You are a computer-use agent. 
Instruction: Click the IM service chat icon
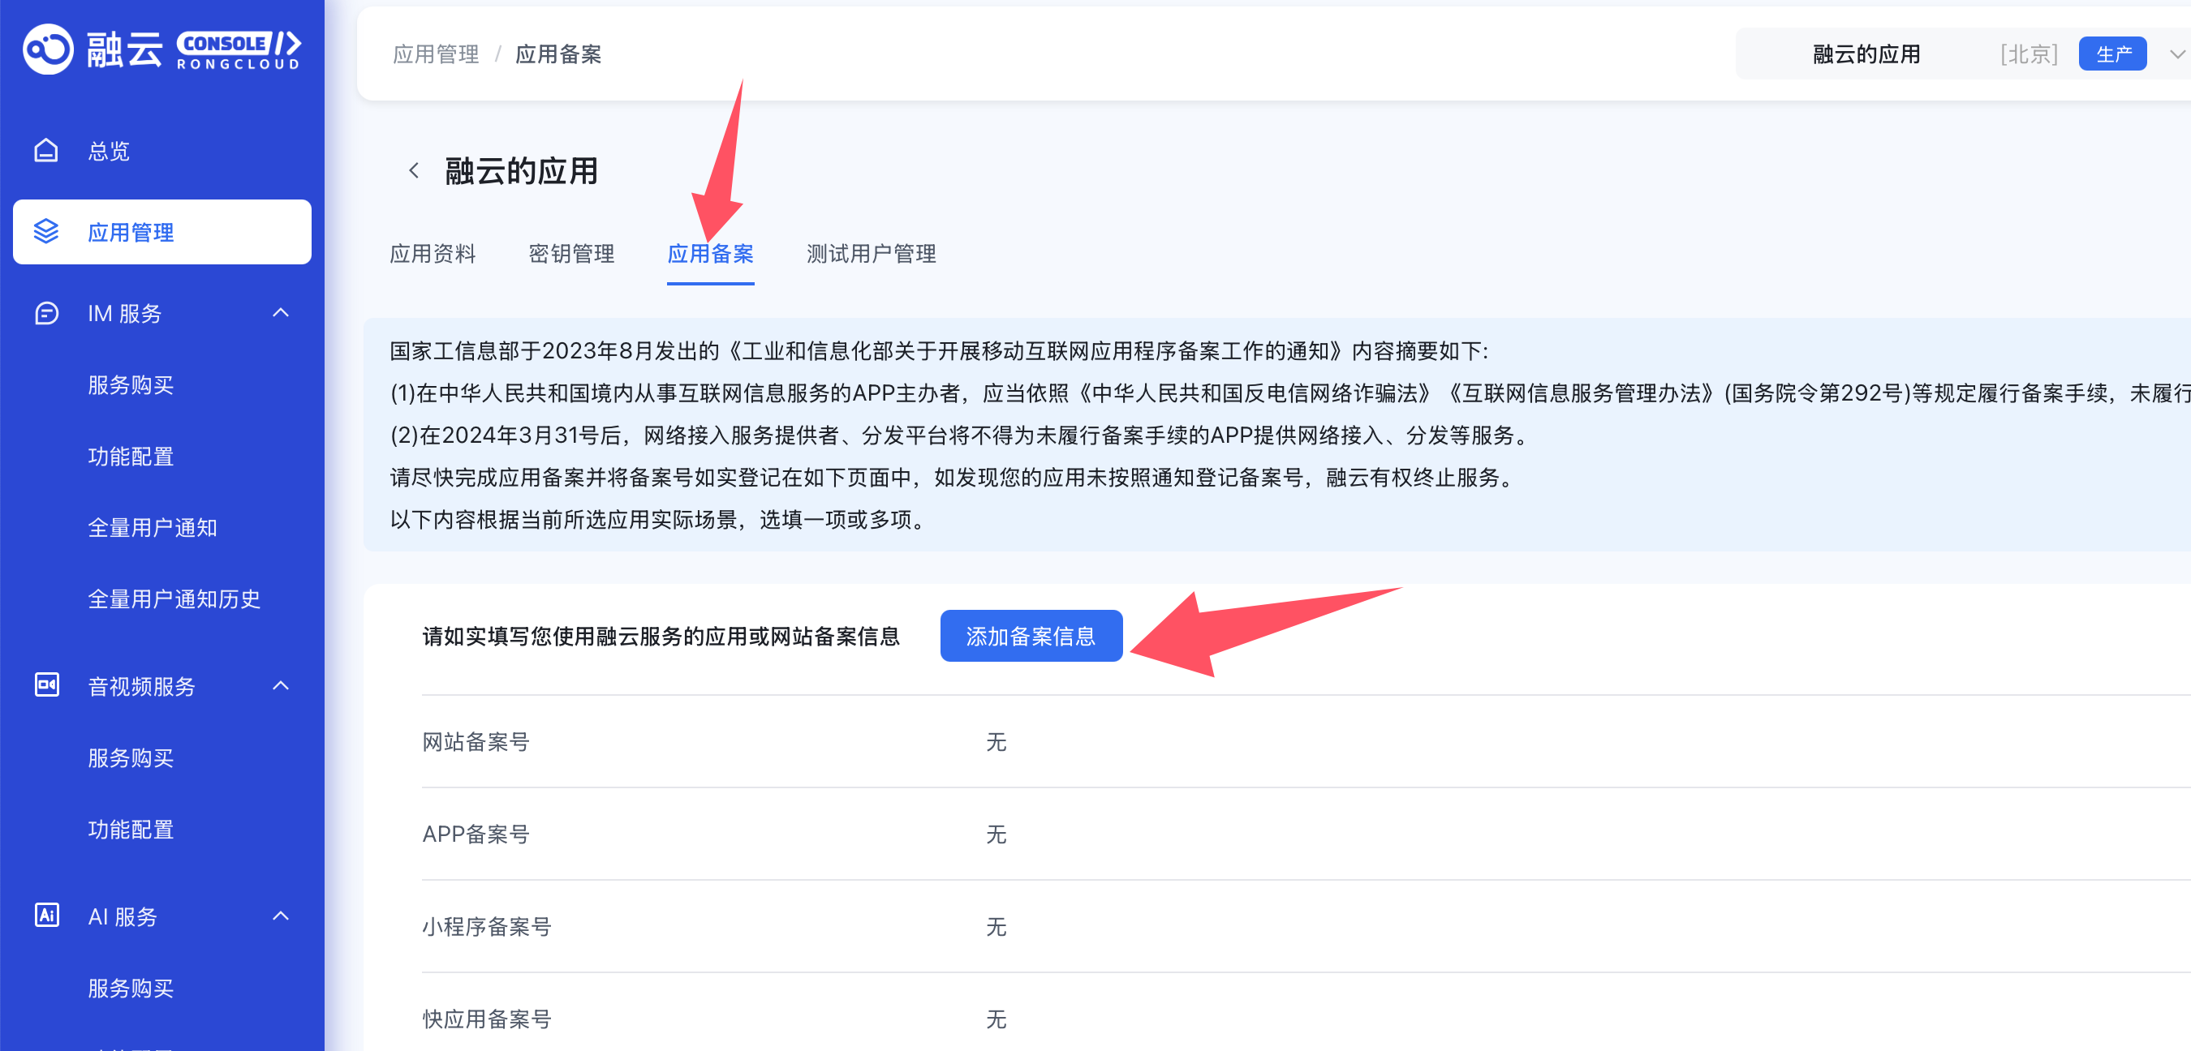pyautogui.click(x=46, y=313)
